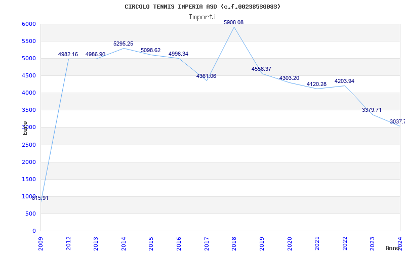Click the 4000 y-axis value
This screenshot has height=253, width=405.
tap(29, 93)
